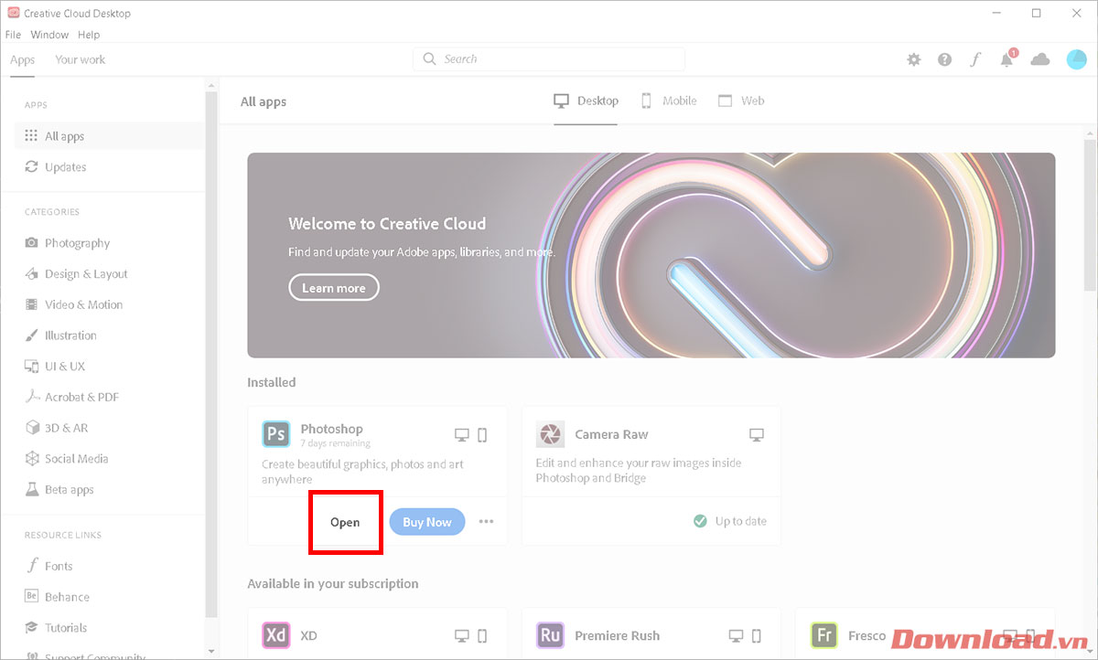Click the Welcome to Creative Cloud banner

tap(651, 255)
